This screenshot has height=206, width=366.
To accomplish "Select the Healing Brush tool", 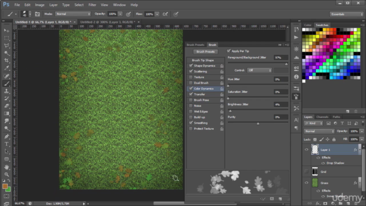I will click(x=6, y=76).
